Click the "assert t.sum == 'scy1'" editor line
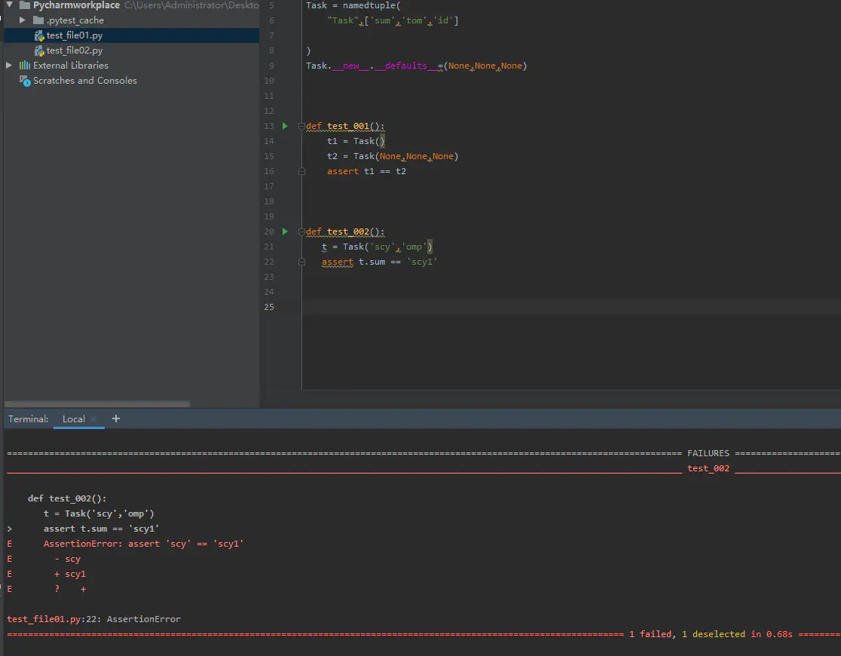 [379, 262]
